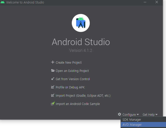Click the icon beside Profile or Debug APK

coord(52,87)
